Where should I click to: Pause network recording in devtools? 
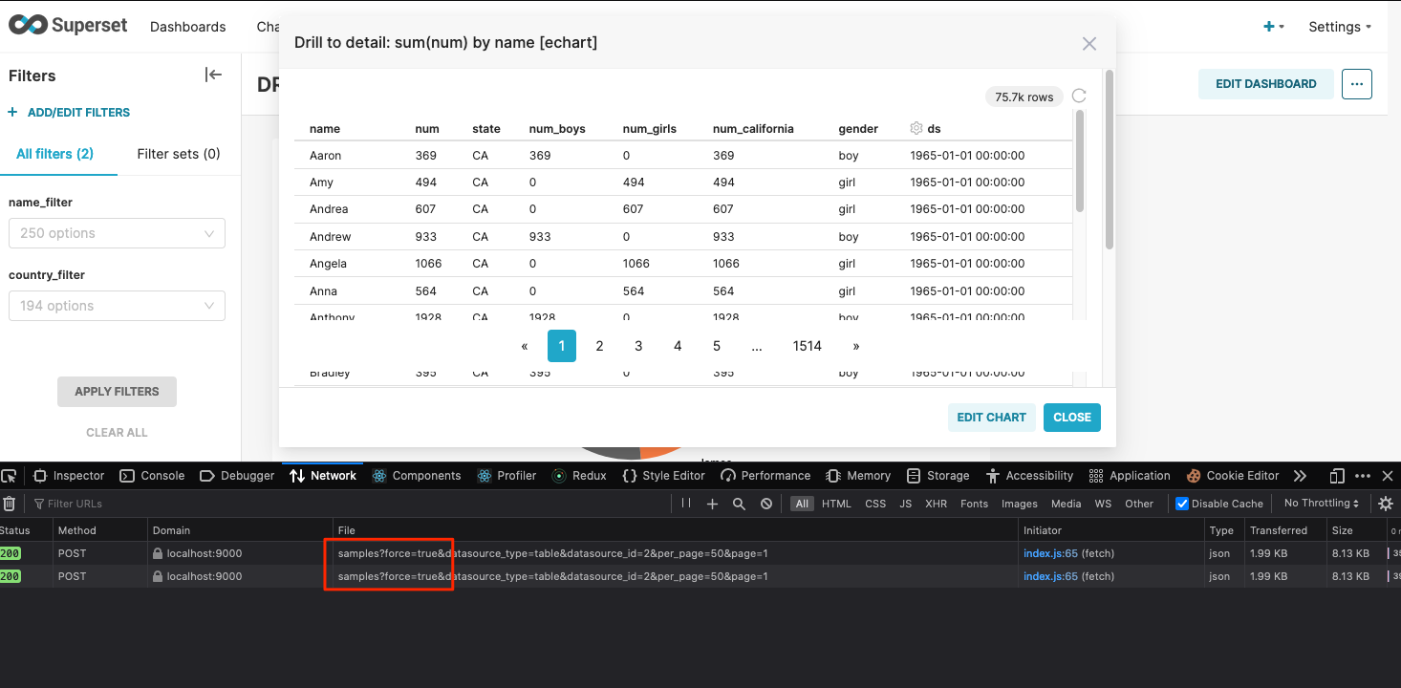pos(686,504)
